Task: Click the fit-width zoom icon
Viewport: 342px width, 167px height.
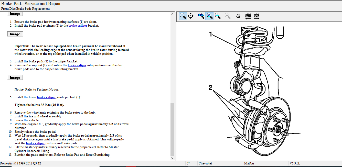Action: pos(218,16)
